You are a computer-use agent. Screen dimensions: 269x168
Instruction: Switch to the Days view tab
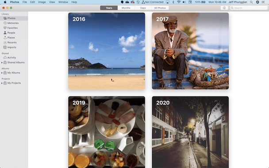(x=143, y=8)
